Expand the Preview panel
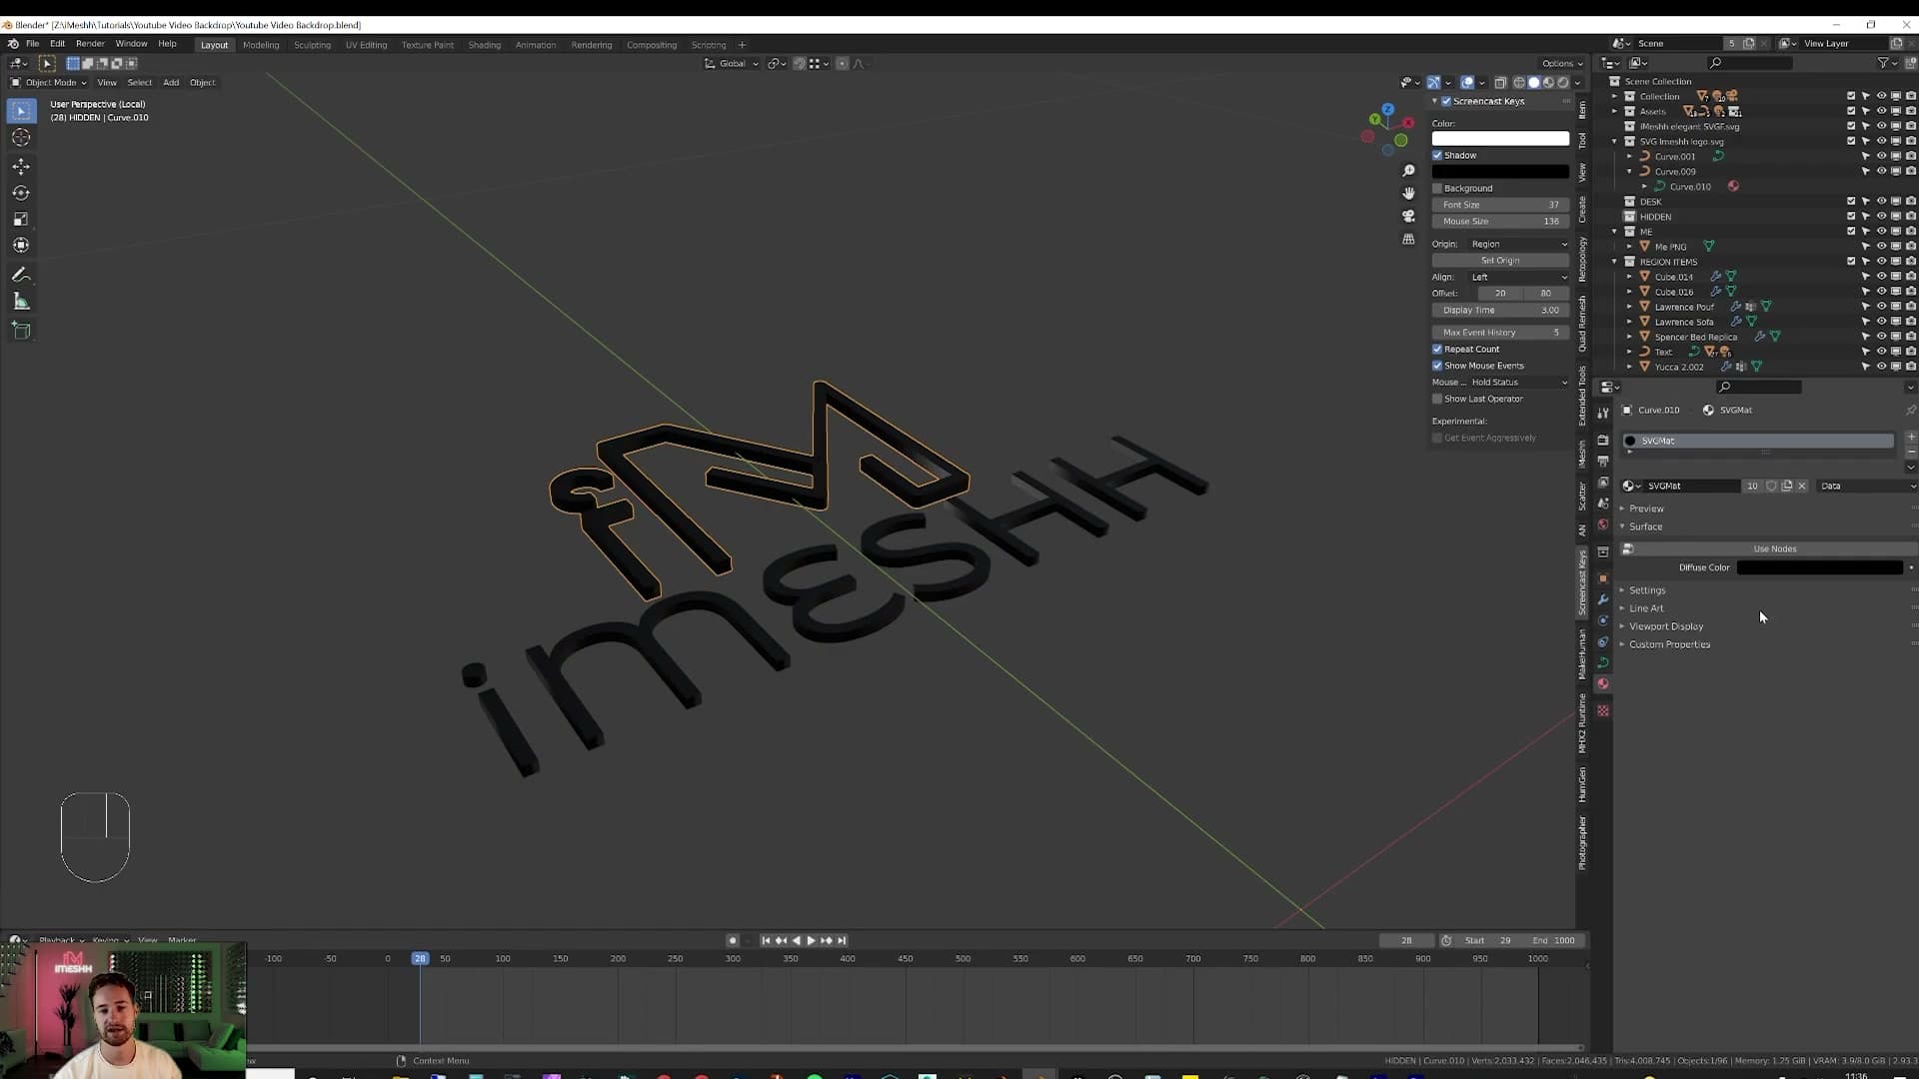 [1646, 509]
